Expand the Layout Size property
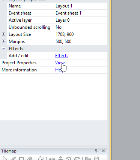140x160 pixels. (3, 34)
